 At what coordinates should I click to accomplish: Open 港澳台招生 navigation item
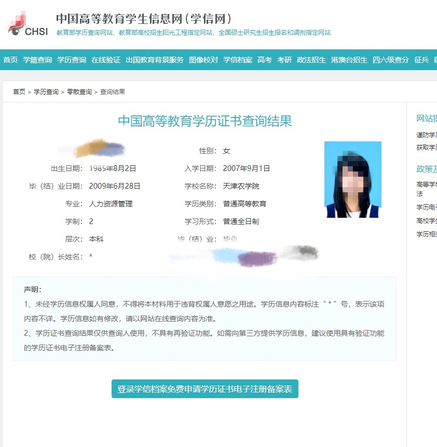coord(349,60)
